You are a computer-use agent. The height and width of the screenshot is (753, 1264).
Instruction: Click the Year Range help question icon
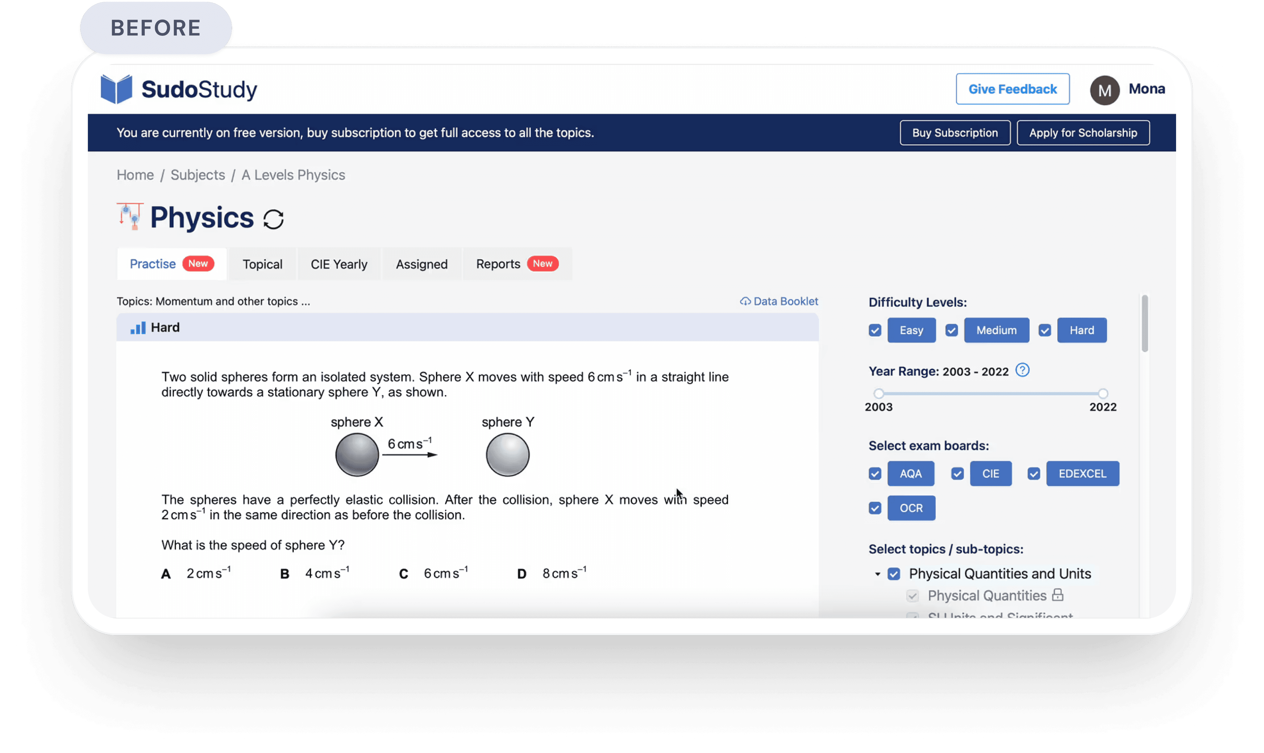tap(1022, 370)
